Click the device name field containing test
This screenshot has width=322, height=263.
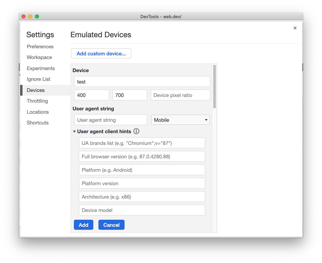click(142, 82)
